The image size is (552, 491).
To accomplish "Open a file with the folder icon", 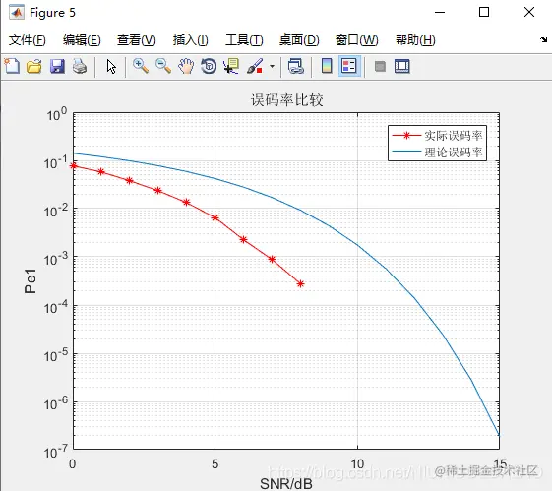I will pyautogui.click(x=34, y=66).
